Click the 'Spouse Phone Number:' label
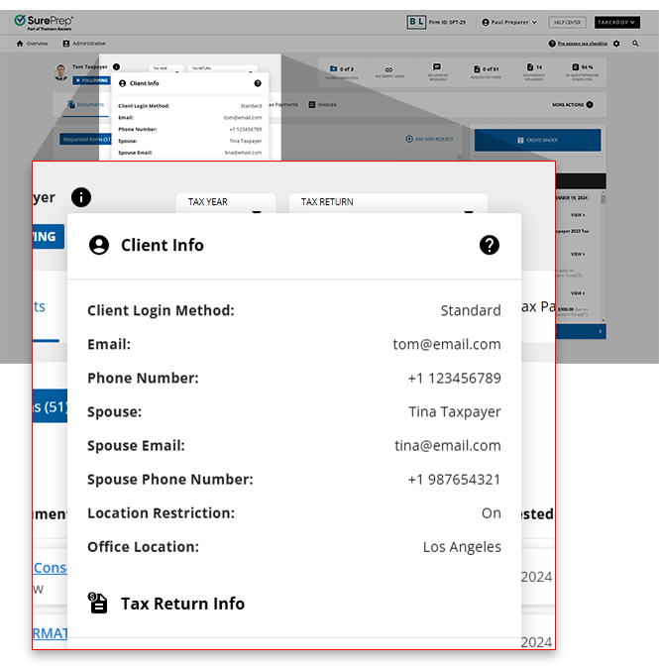The width and height of the screenshot is (659, 669). tap(170, 480)
